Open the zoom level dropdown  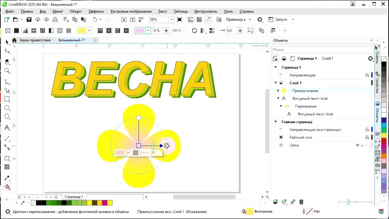(x=171, y=19)
